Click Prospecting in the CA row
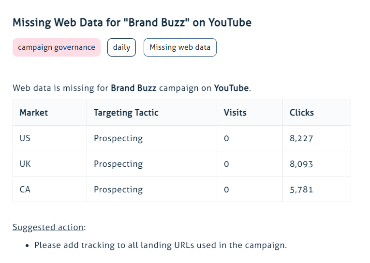The width and height of the screenshot is (370, 263). coord(118,190)
